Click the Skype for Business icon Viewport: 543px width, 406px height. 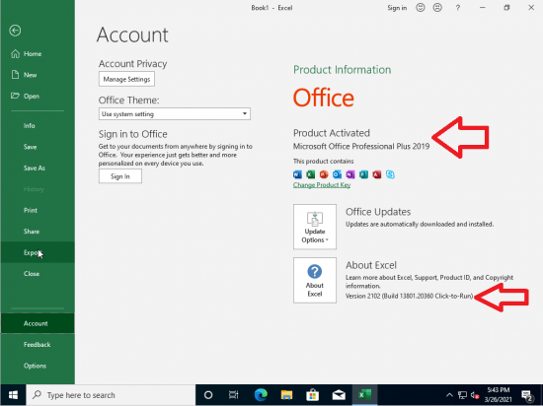(390, 174)
